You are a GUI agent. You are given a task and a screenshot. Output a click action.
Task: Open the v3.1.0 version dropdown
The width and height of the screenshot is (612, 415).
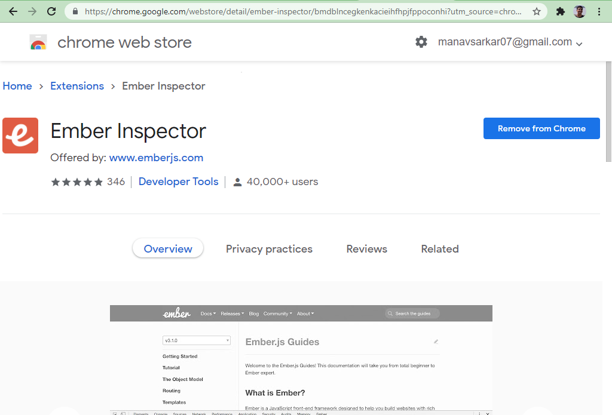point(196,340)
